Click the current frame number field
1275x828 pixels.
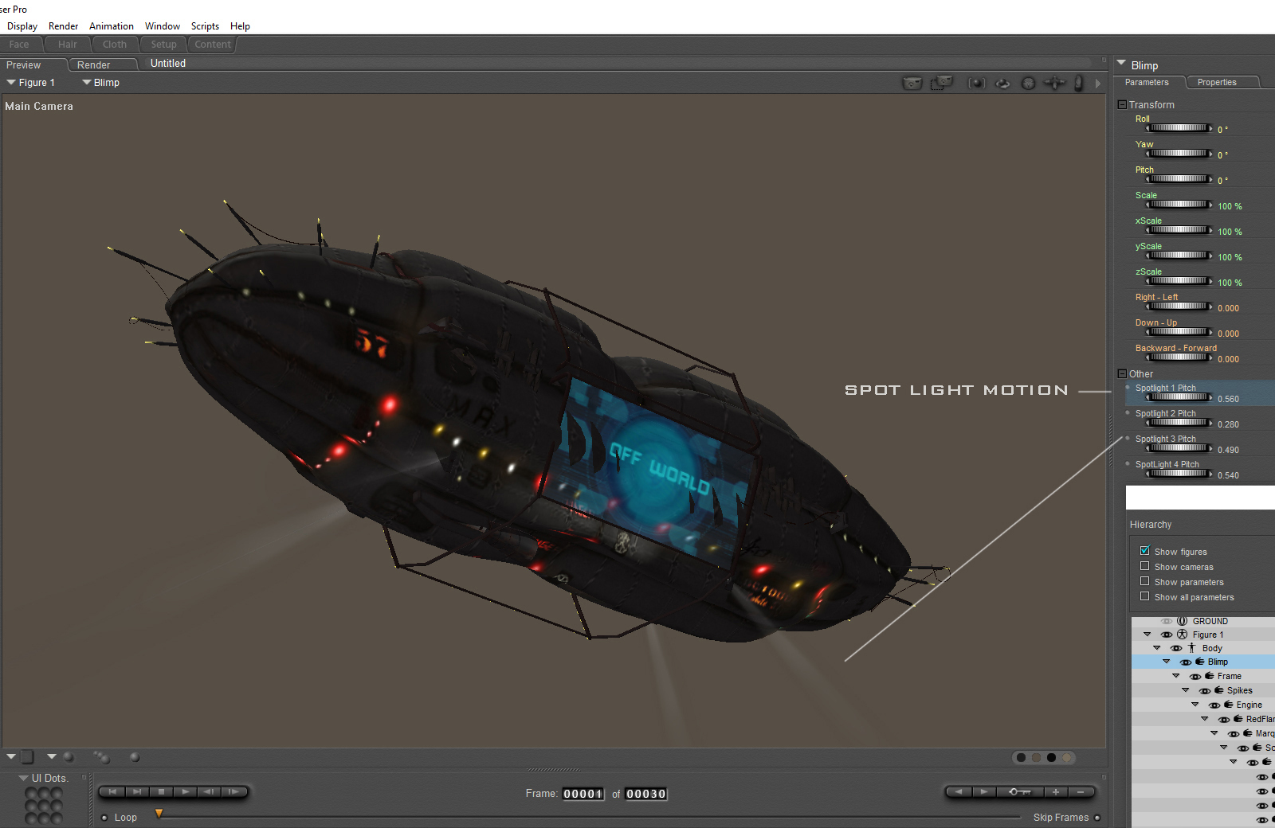pyautogui.click(x=583, y=794)
